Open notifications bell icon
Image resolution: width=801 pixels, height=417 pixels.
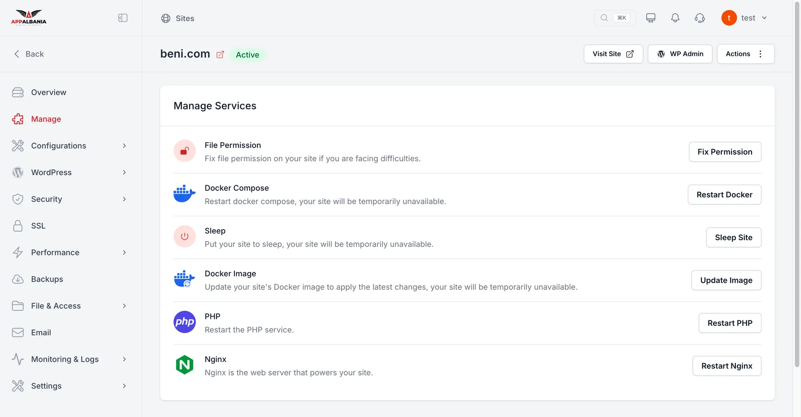pyautogui.click(x=675, y=18)
